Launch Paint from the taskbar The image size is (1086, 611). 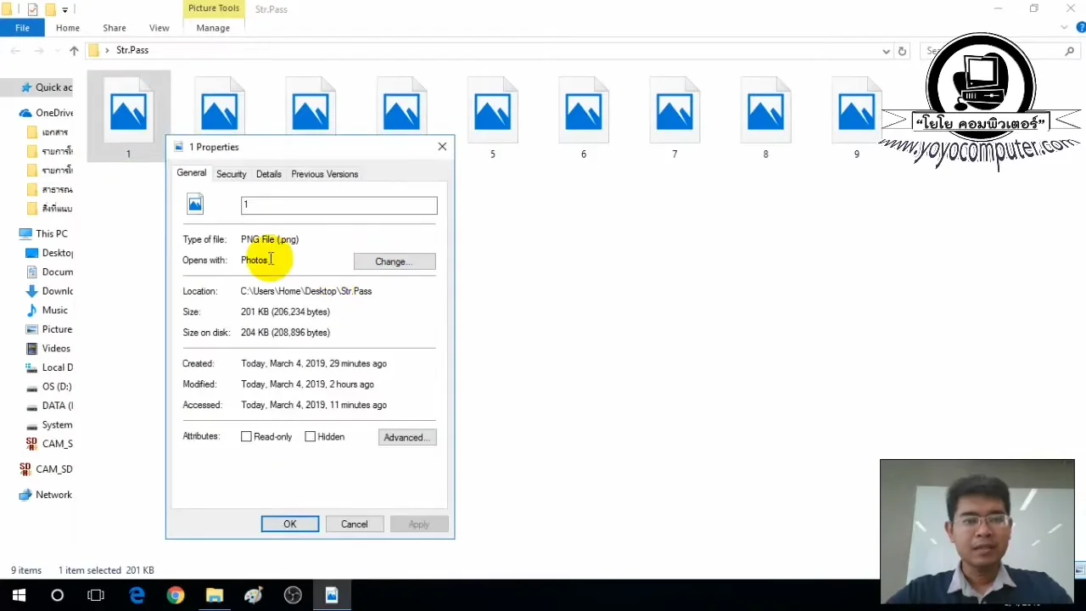pos(254,594)
